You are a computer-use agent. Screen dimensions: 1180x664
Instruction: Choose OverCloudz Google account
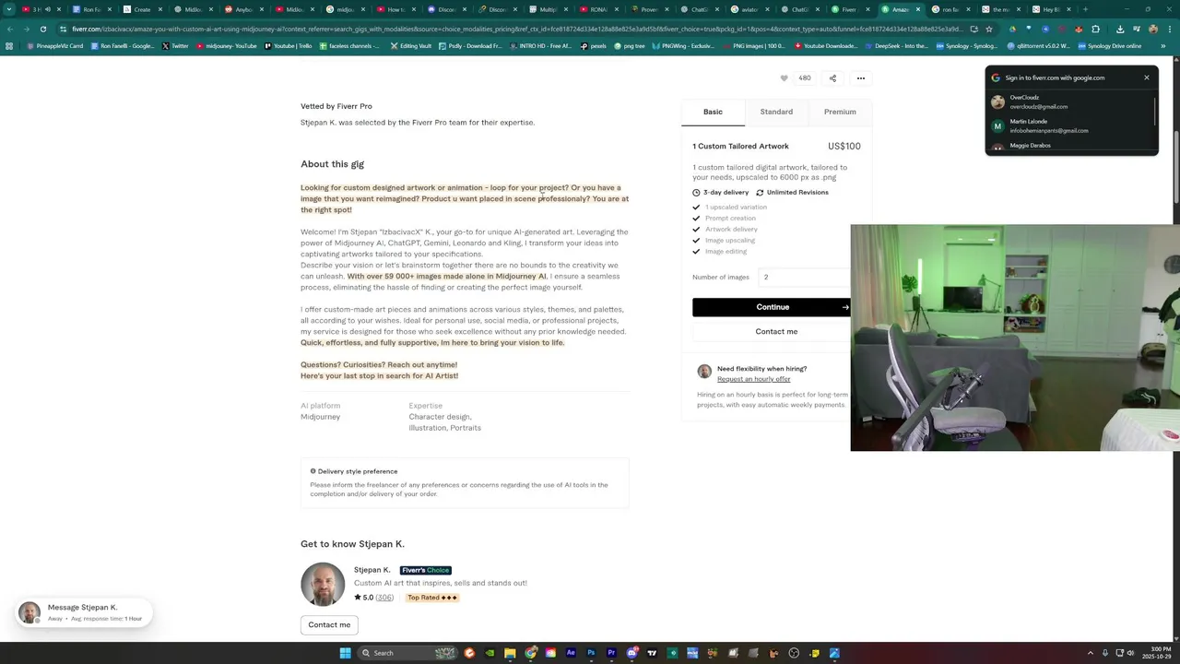(1069, 101)
